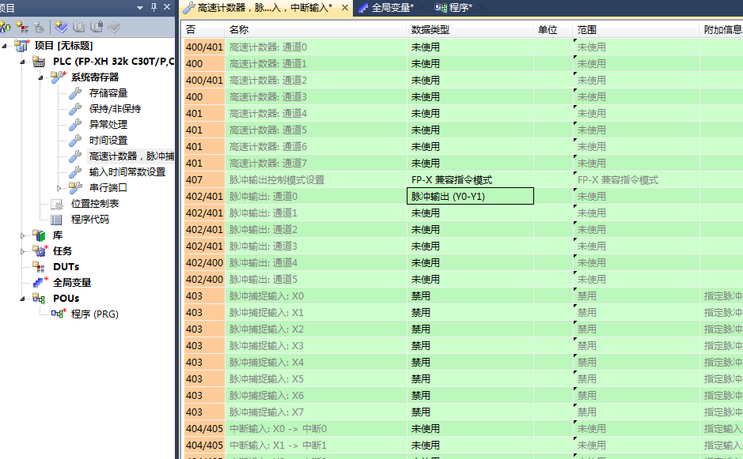Click the pin icon on project panel
Image resolution: width=743 pixels, height=459 pixels.
click(154, 7)
